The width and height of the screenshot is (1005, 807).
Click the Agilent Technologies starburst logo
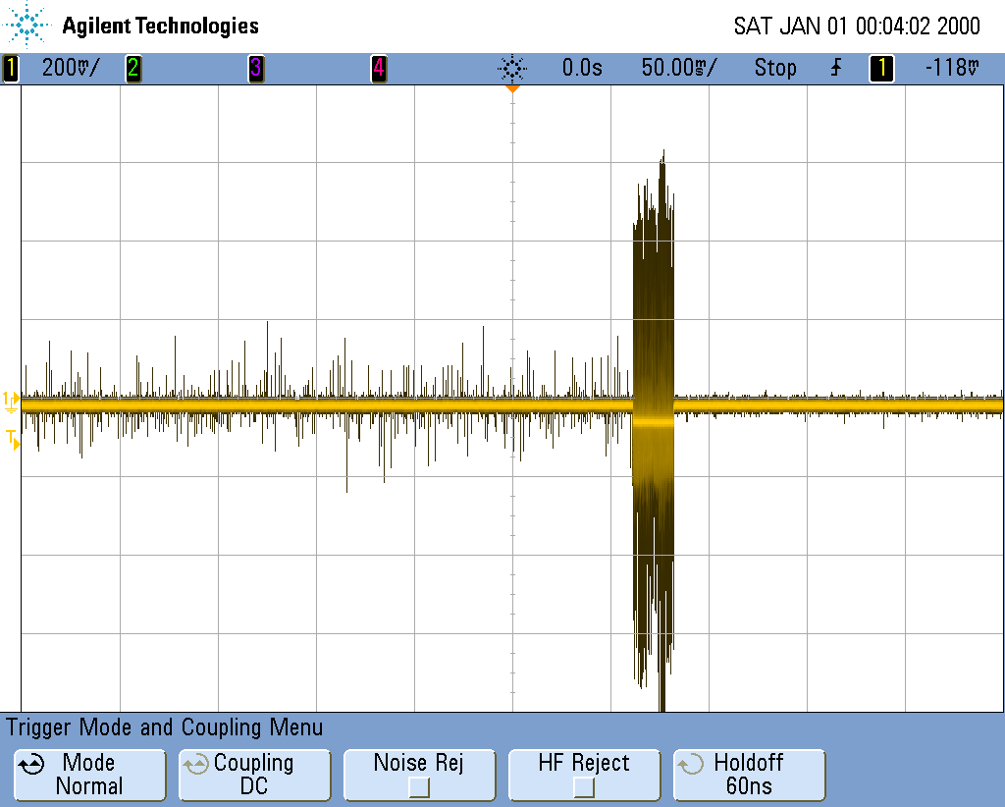click(x=29, y=26)
